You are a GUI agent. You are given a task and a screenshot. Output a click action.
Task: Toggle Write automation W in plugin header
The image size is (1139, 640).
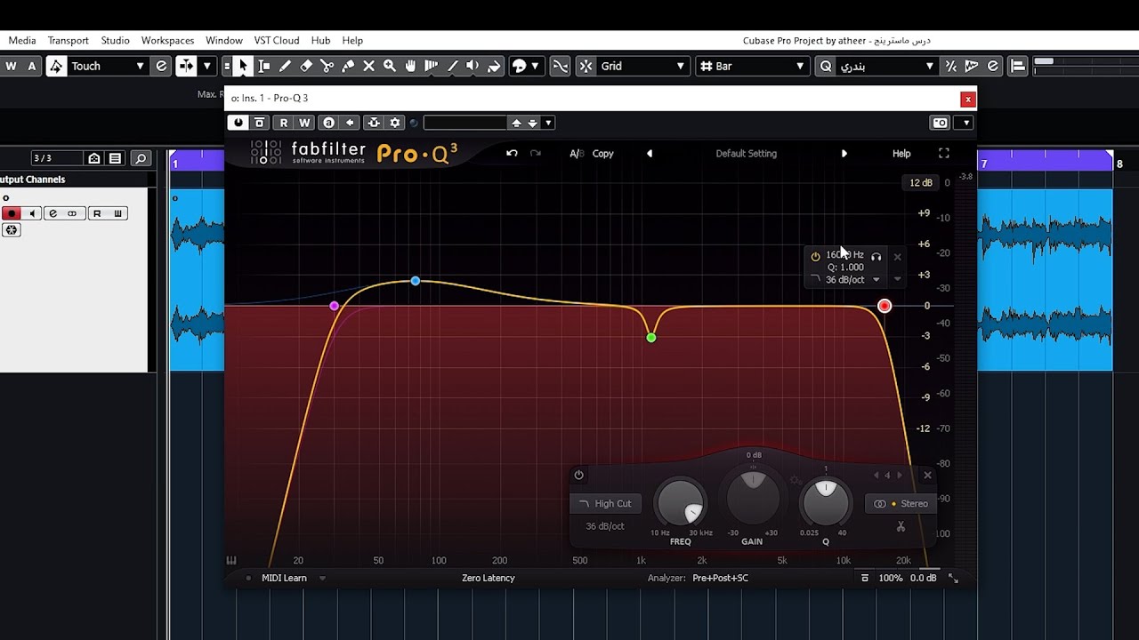pos(304,123)
